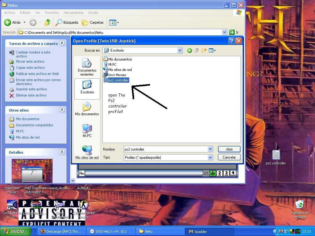Viewport: 315px width, 236px height.
Task: Switch to Xpadder taskbar button
Action: 209,232
